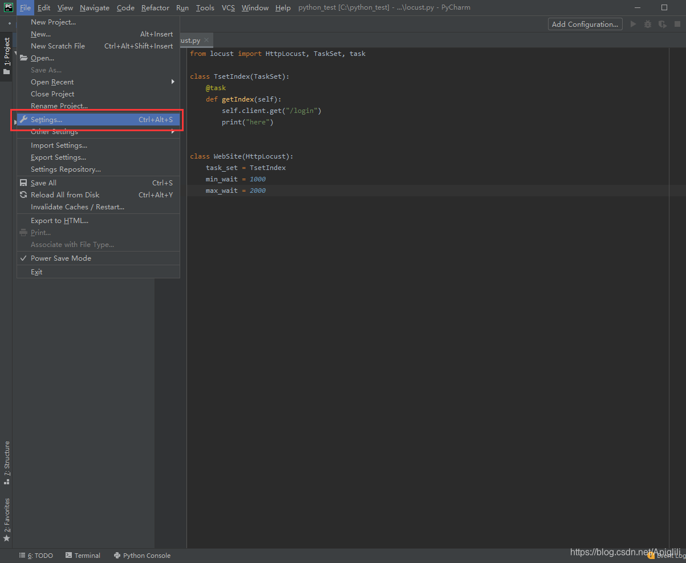686x563 pixels.
Task: Select the Open... menu entry
Action: click(98, 58)
